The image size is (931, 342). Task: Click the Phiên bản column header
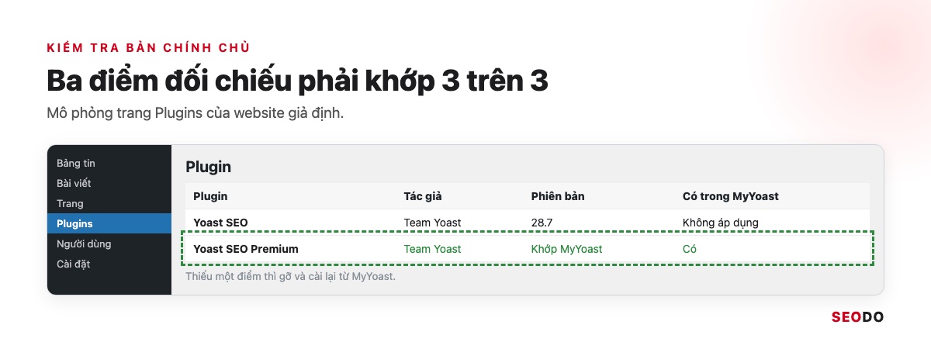point(558,196)
